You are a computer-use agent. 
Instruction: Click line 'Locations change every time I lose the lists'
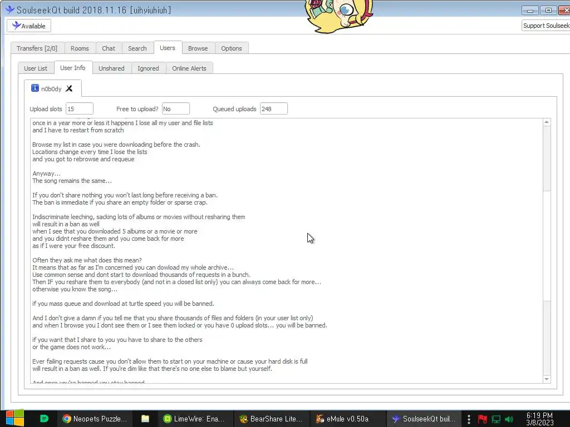(90, 152)
